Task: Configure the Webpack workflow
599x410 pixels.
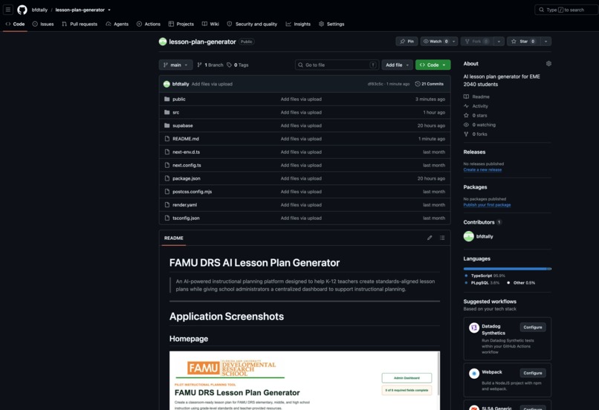Action: (533, 373)
